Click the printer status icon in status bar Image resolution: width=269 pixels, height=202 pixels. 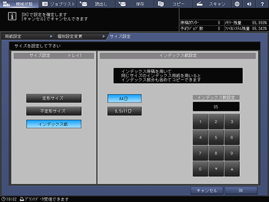22,199
